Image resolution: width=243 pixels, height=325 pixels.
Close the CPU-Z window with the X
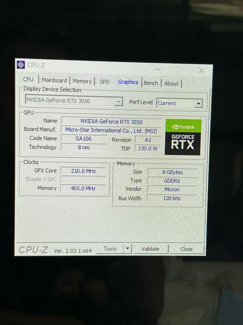201,71
